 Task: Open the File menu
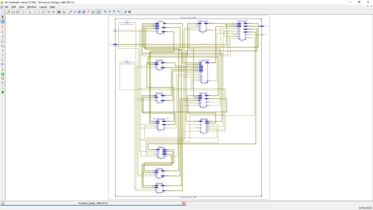[x=6, y=7]
